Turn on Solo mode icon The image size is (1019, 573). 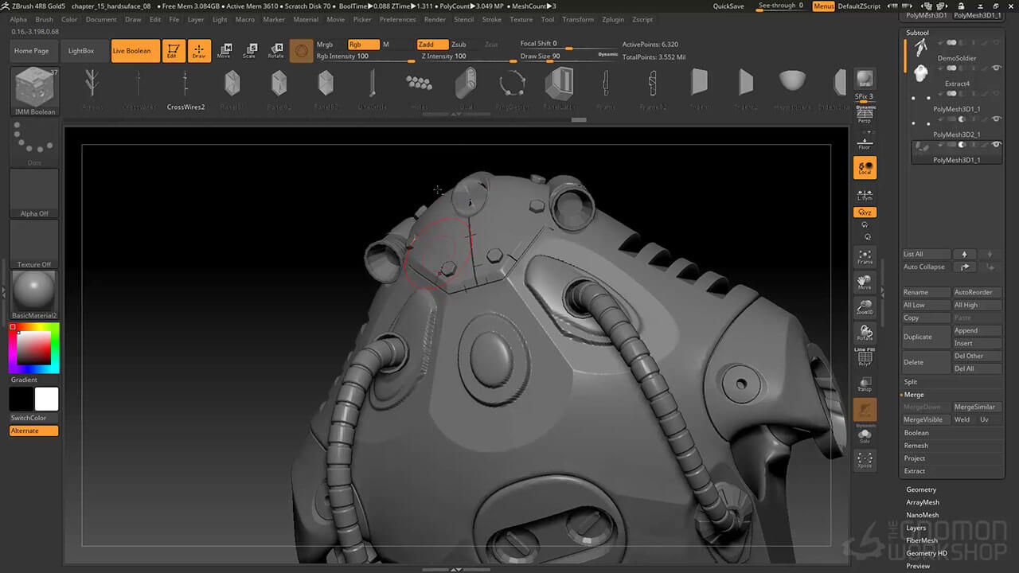(865, 435)
